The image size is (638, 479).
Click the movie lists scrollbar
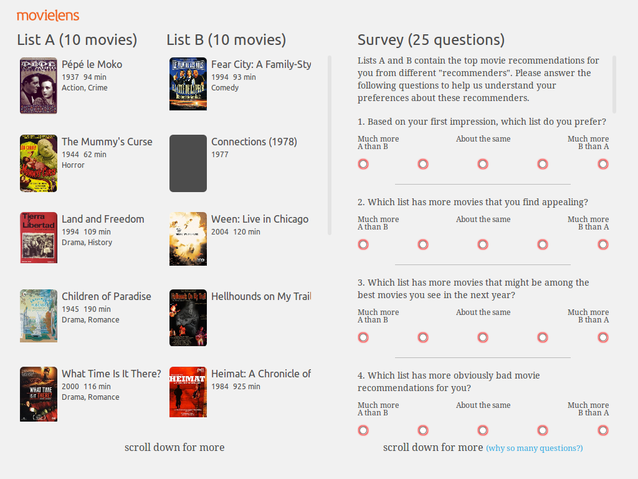point(330,145)
